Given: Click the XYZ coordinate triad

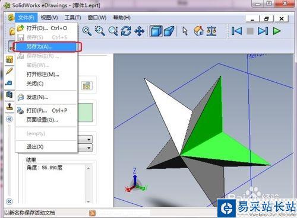Looking at the screenshot, I should coord(136,181).
